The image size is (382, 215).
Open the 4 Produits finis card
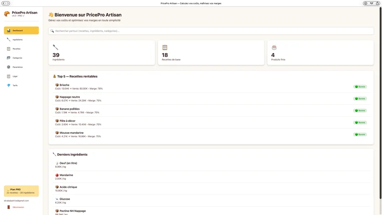pyautogui.click(x=320, y=53)
